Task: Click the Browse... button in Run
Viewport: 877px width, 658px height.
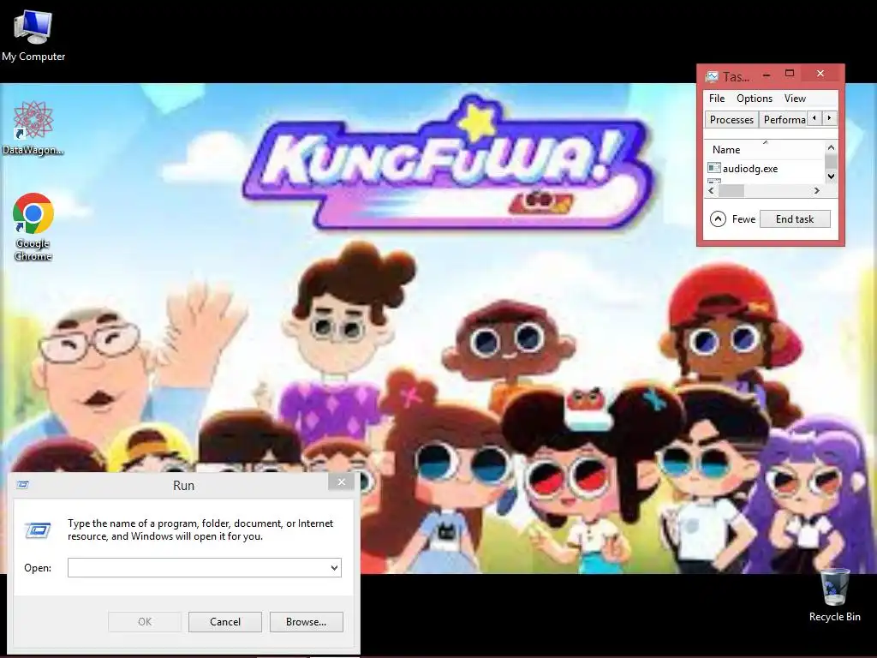Action: pos(306,622)
